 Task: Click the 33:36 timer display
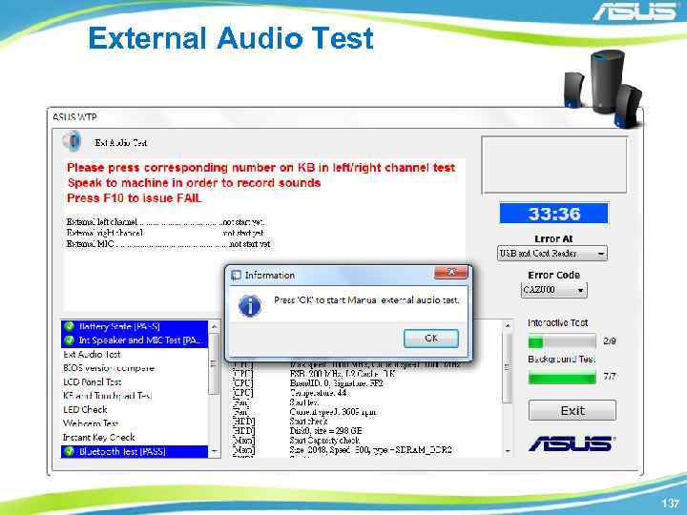[553, 214]
